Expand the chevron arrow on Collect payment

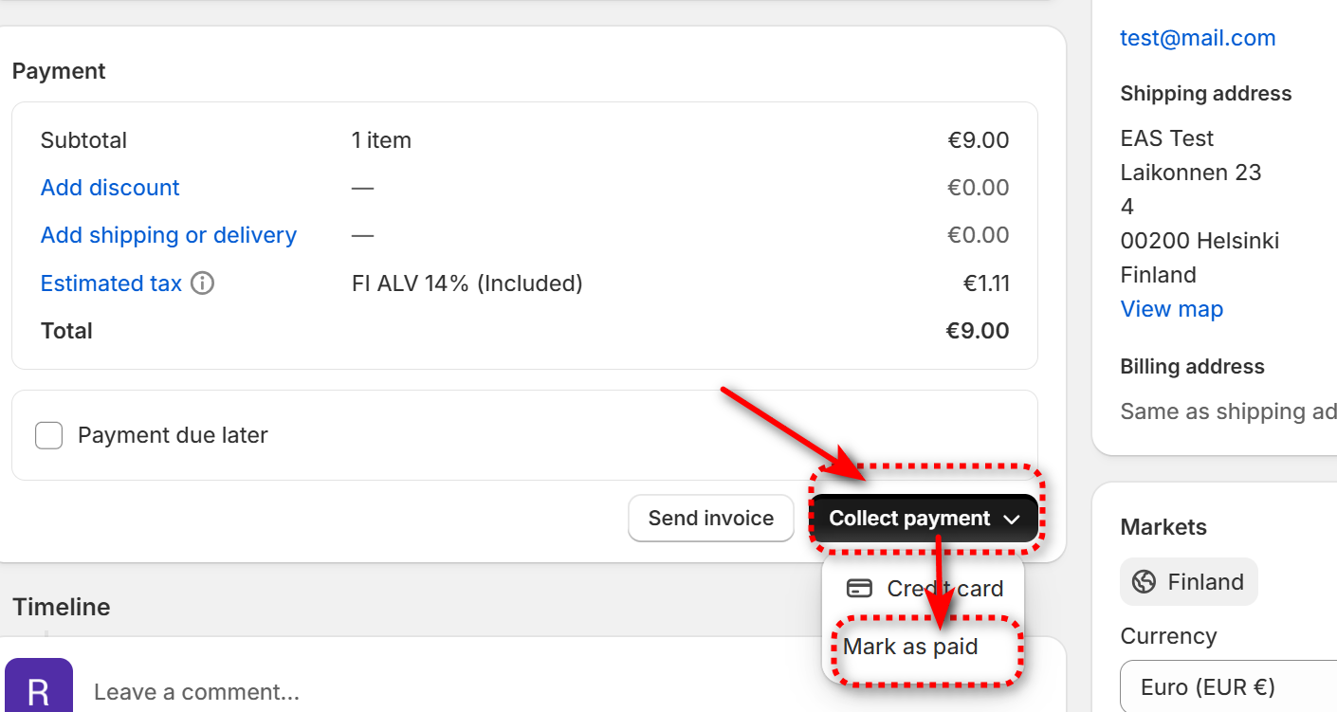click(1012, 520)
